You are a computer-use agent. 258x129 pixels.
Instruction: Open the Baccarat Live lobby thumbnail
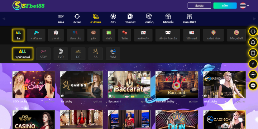point(177,85)
